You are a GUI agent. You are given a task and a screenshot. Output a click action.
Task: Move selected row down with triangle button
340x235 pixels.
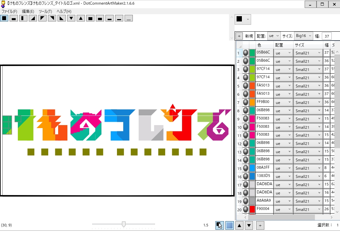(249, 225)
